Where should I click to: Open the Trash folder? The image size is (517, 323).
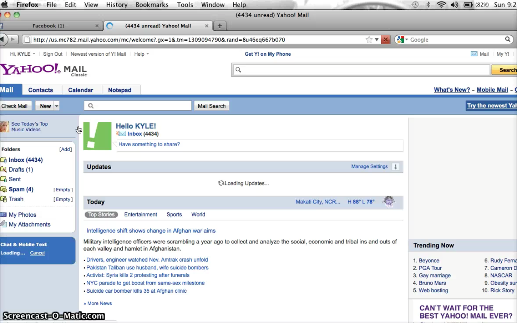[16, 199]
